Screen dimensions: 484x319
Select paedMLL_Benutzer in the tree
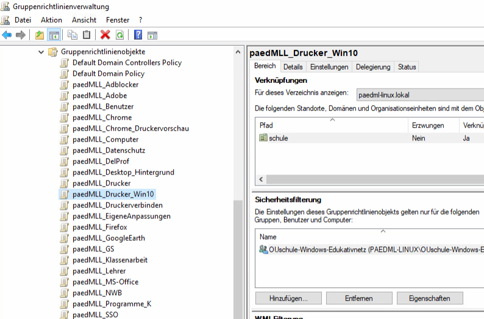103,107
